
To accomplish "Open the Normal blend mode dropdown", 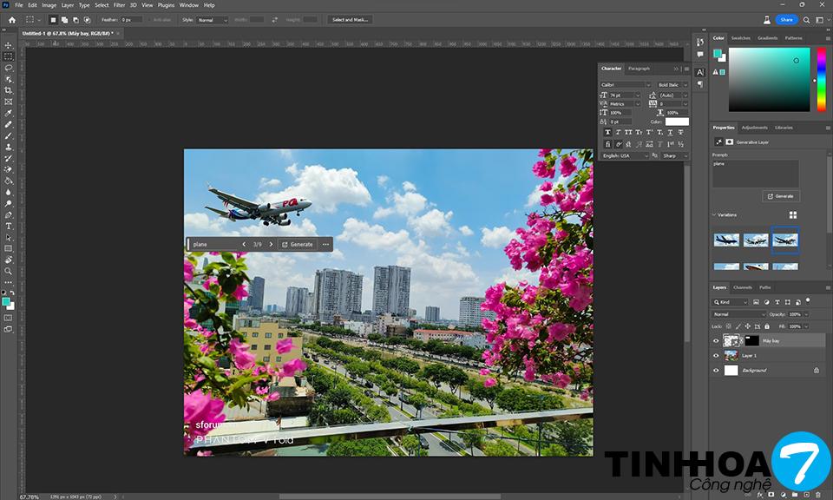I will 739,314.
